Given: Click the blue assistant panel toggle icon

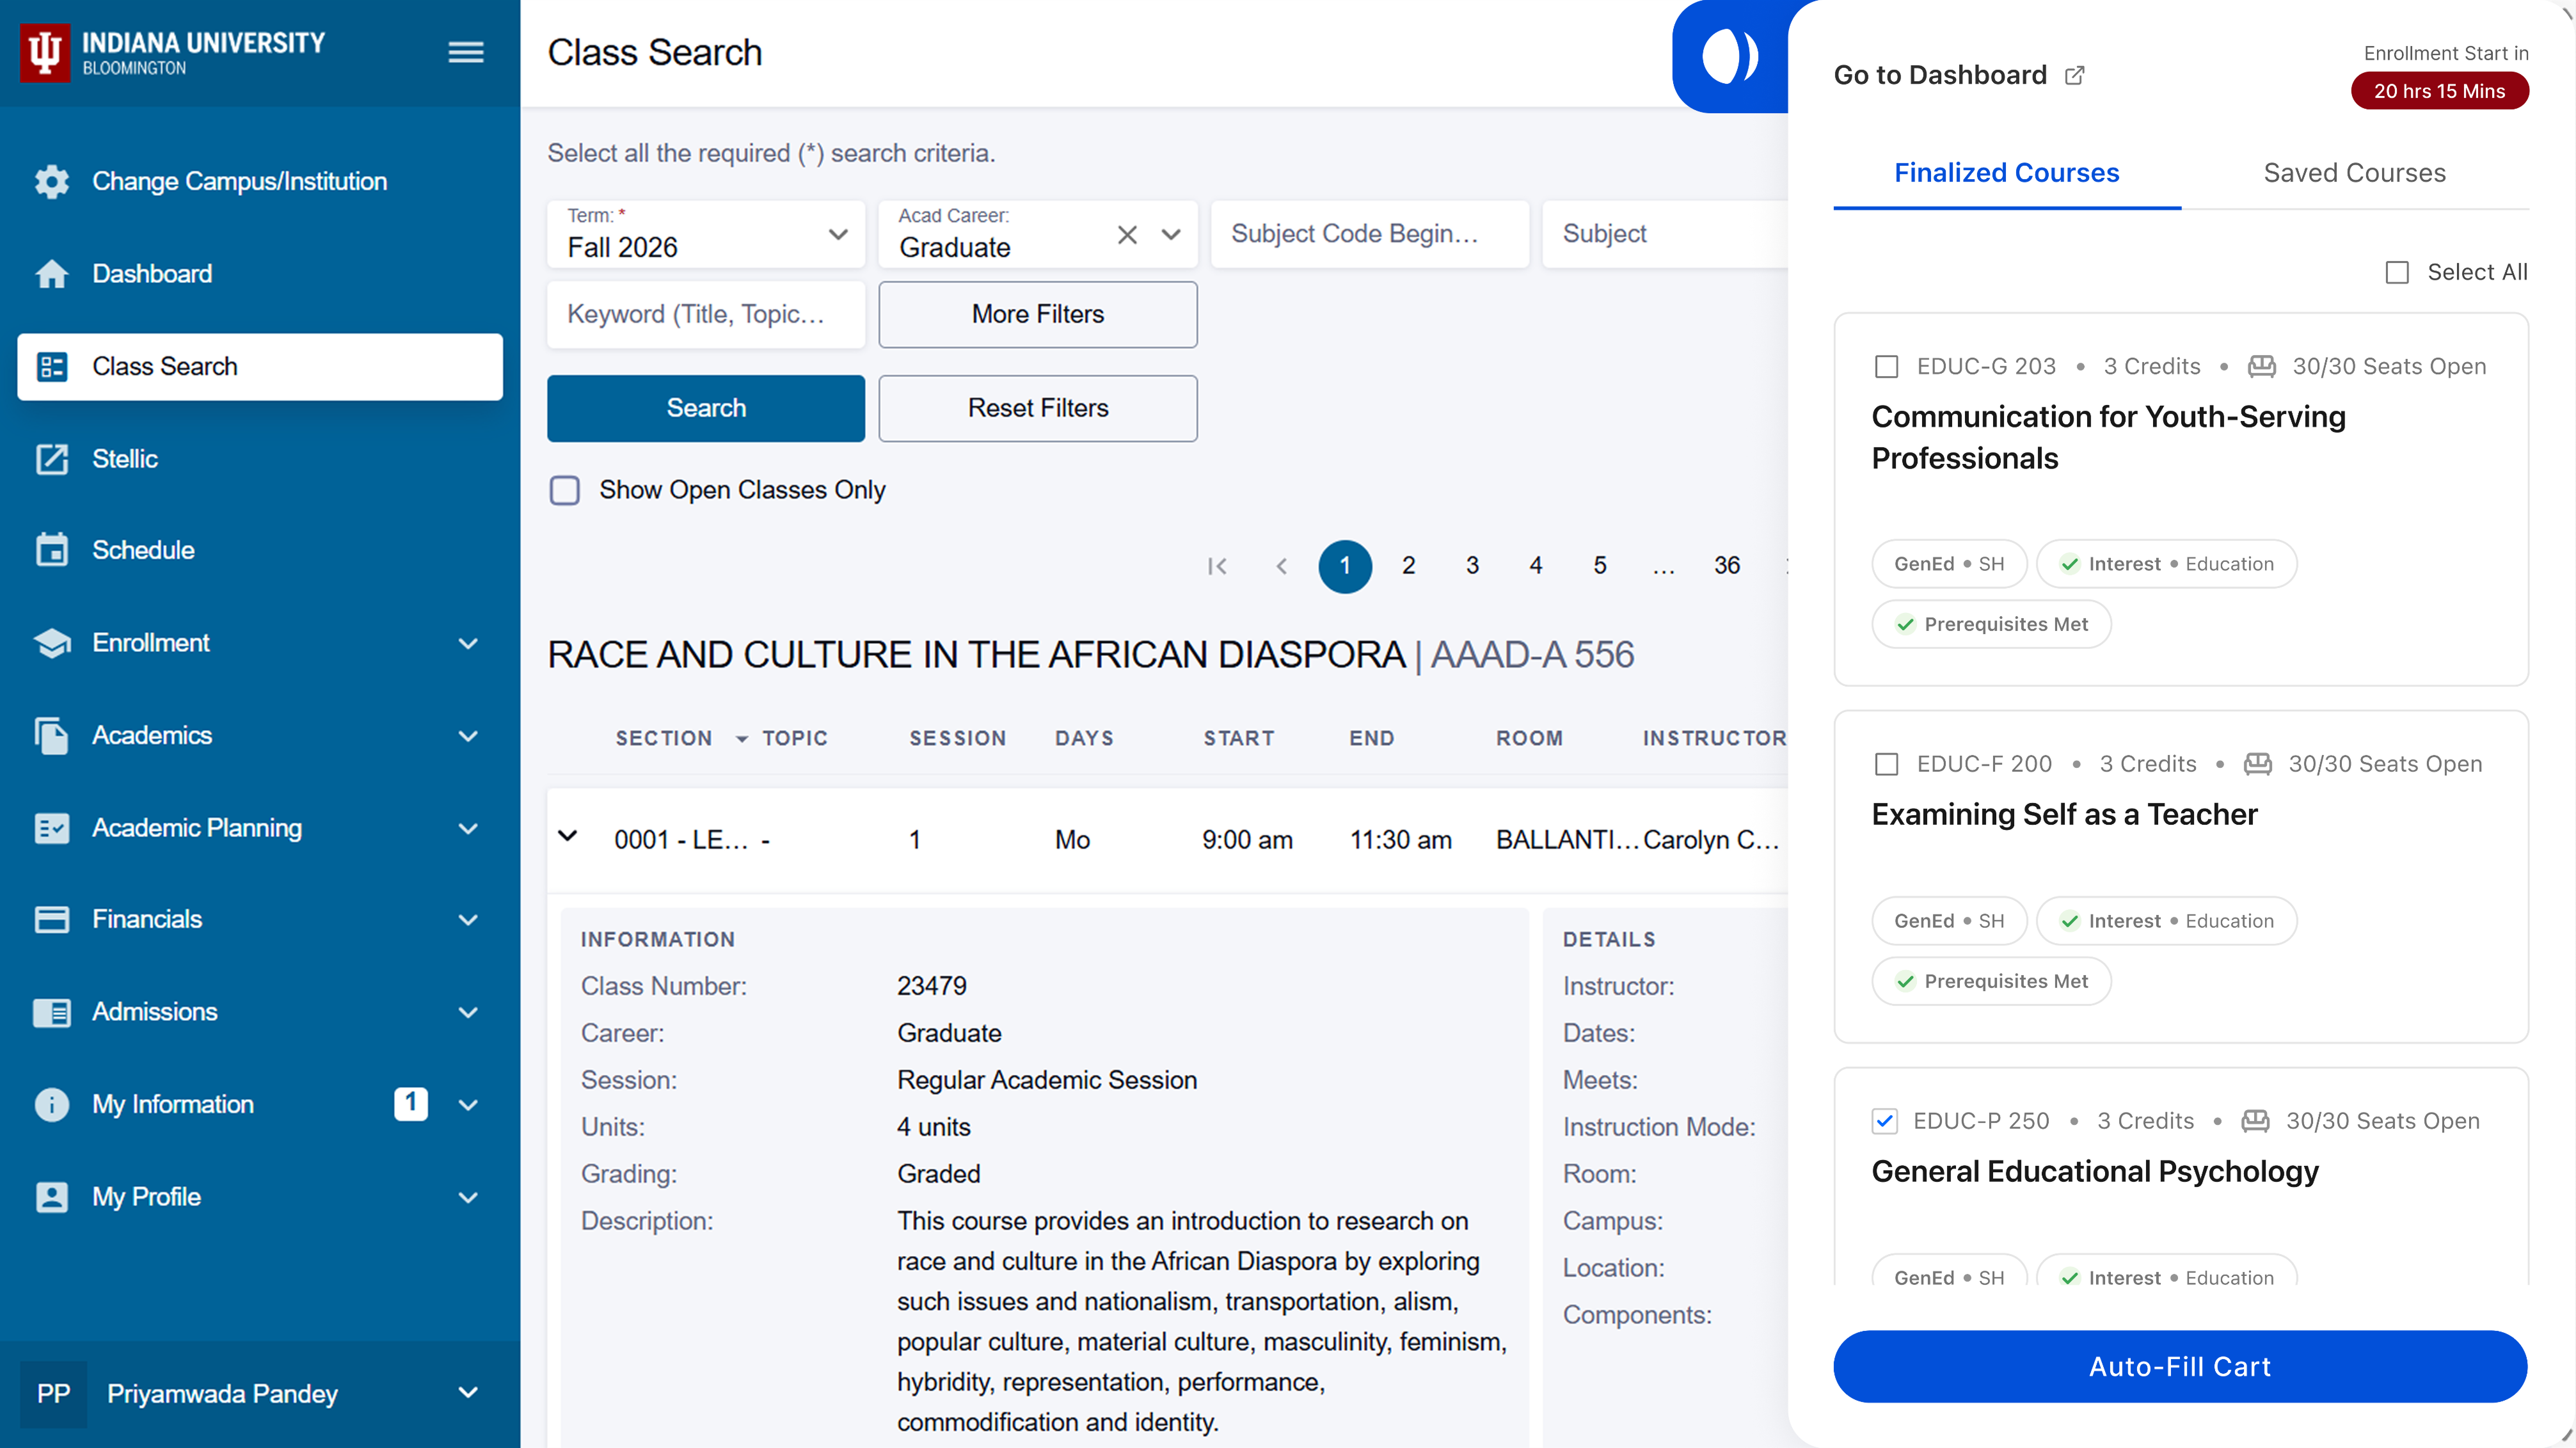Looking at the screenshot, I should tap(1730, 56).
